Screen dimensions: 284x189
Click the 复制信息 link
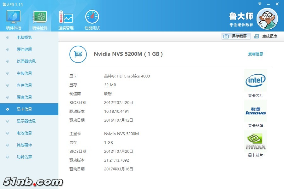[x=255, y=54]
